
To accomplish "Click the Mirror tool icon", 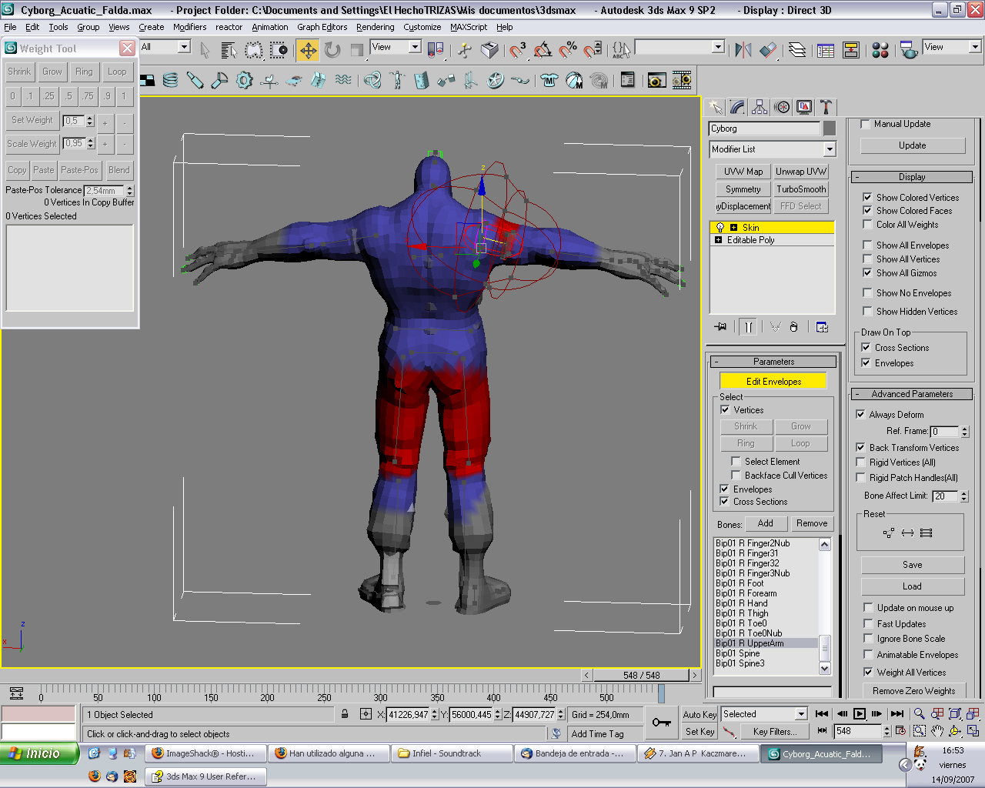I will (x=743, y=51).
